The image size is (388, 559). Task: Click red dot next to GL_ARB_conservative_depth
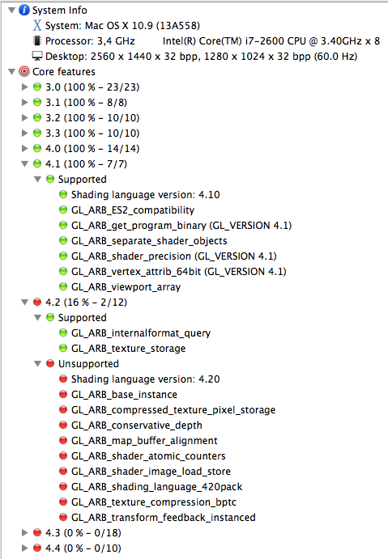(63, 425)
